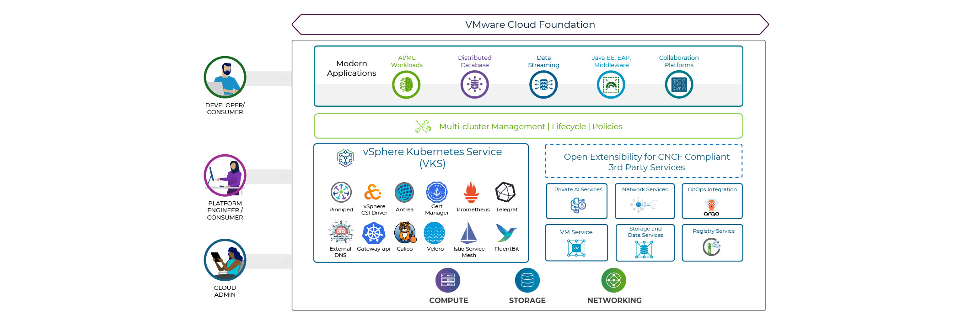Click the Istio Service Mesh label text

pyautogui.click(x=469, y=252)
